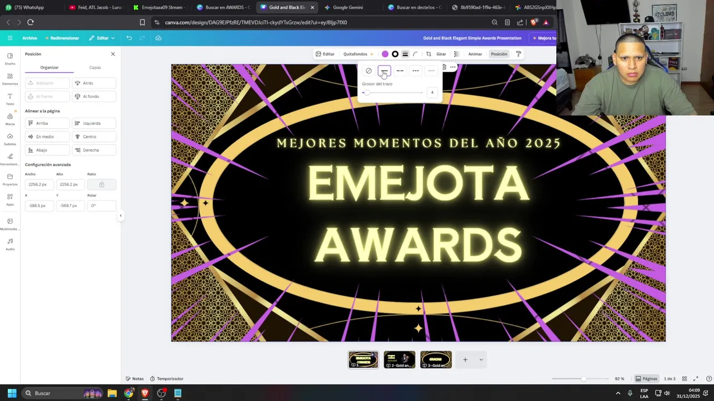Screen dimensions: 714x401
Task: Open the Audio panel in sidebar
Action: coord(10,244)
